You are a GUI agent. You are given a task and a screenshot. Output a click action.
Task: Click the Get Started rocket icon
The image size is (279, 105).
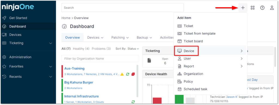(x=4, y=18)
